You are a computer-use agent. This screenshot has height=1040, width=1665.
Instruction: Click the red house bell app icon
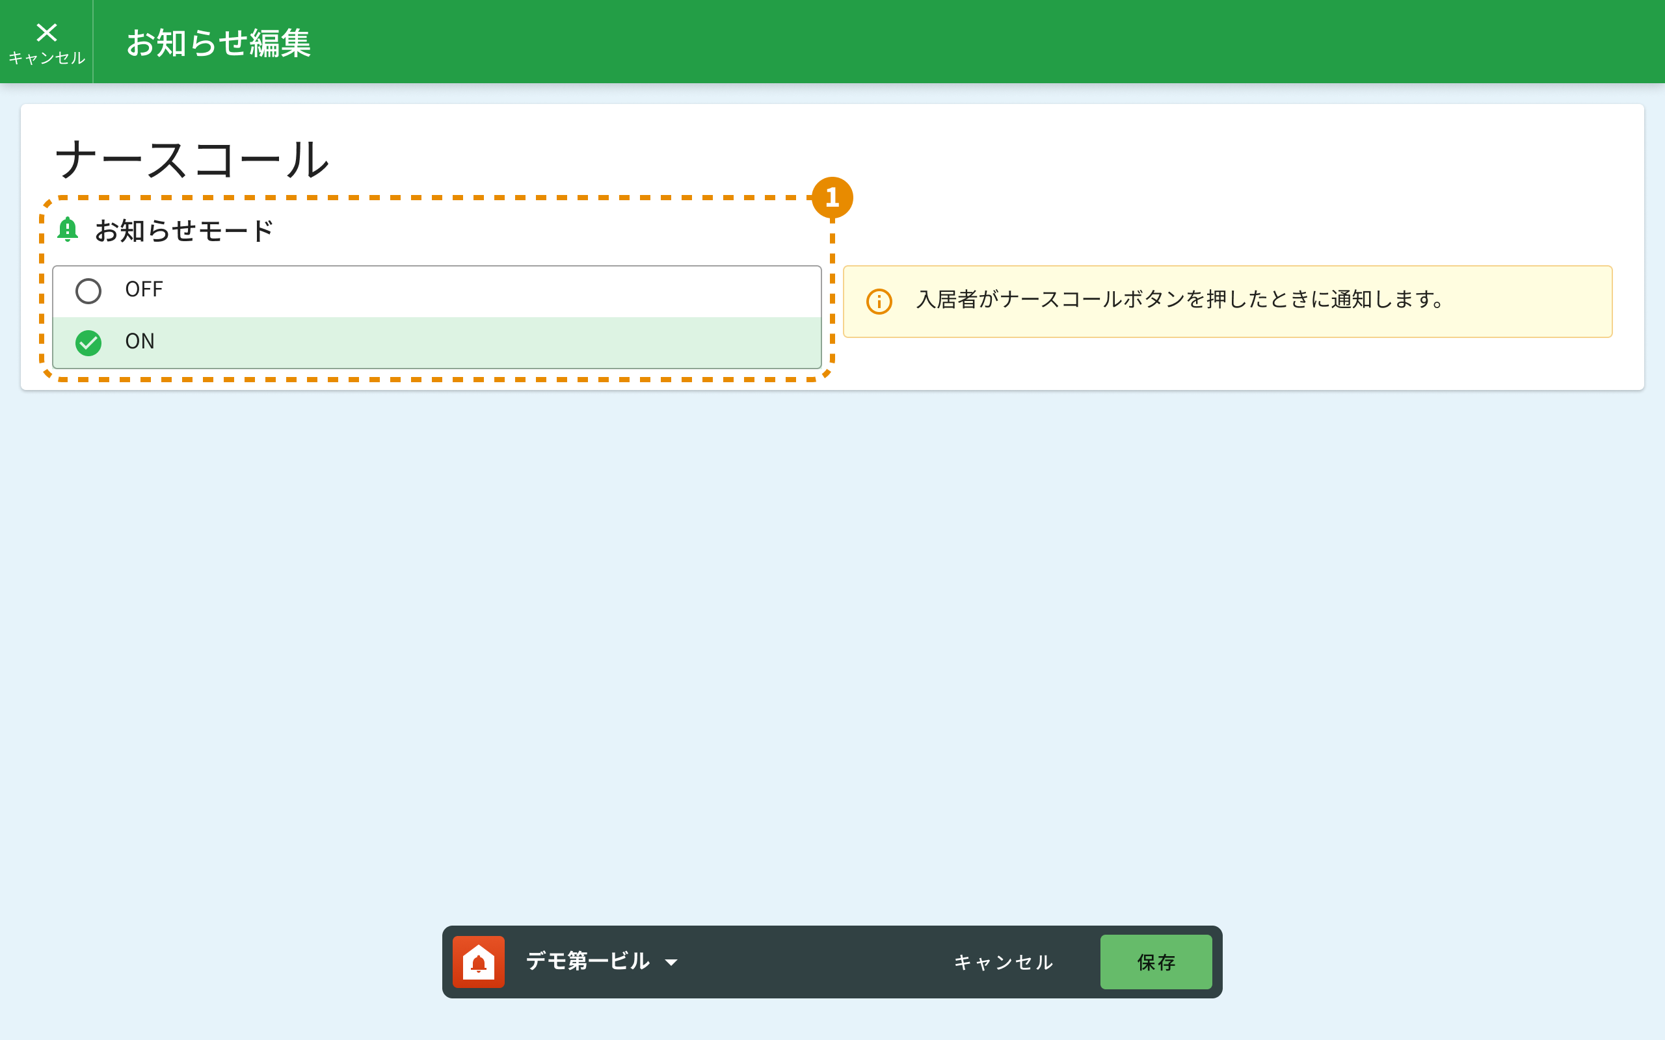[478, 961]
